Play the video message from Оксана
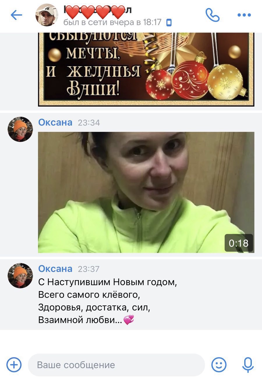 [x=146, y=192]
